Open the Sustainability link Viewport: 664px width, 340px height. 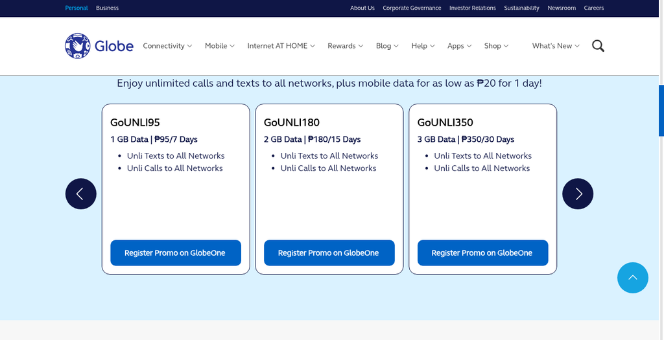(x=522, y=8)
